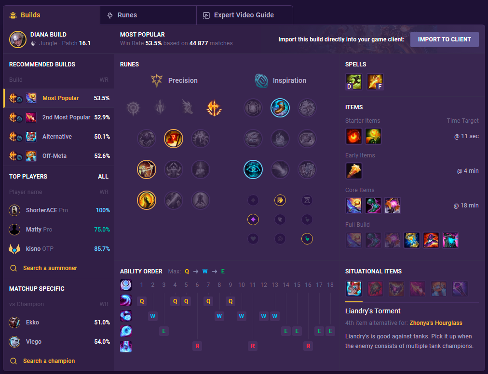
Task: Select Liandry's Torment situational item icon
Action: (354, 289)
